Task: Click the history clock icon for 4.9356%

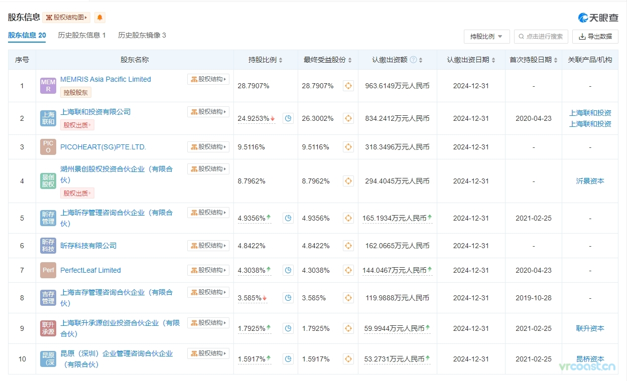Action: point(288,218)
